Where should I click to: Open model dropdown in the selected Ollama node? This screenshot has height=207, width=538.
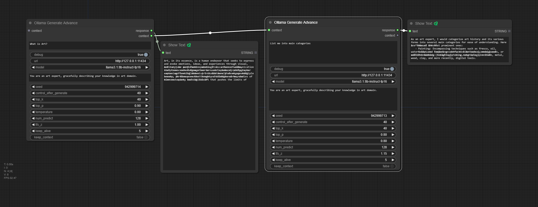(333, 82)
